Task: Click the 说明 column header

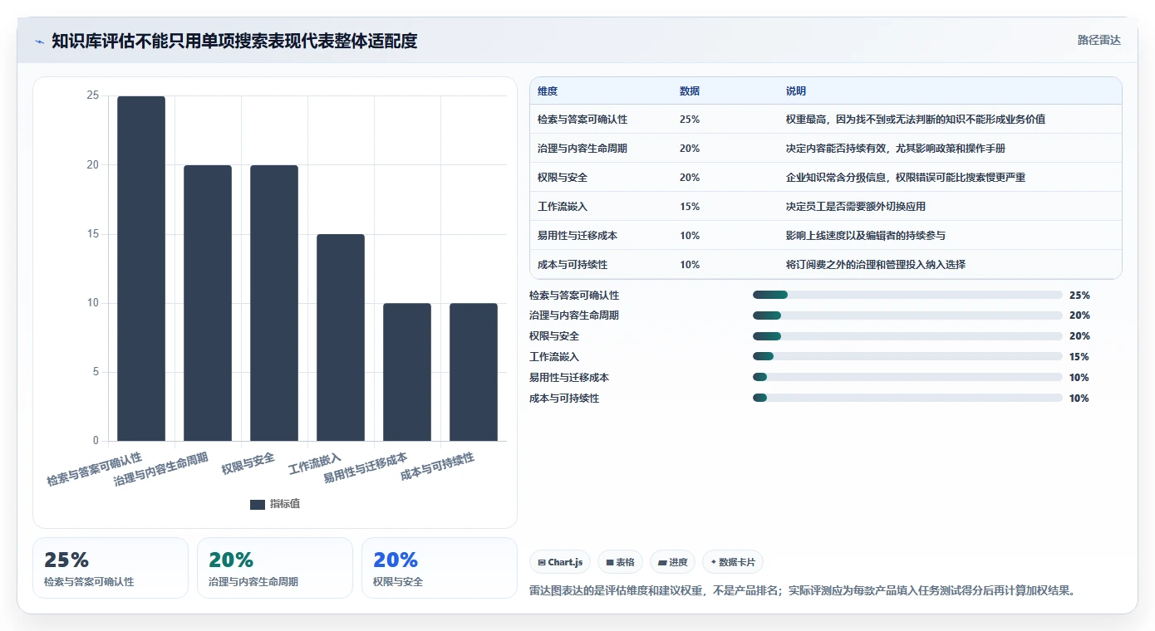Action: click(x=796, y=90)
